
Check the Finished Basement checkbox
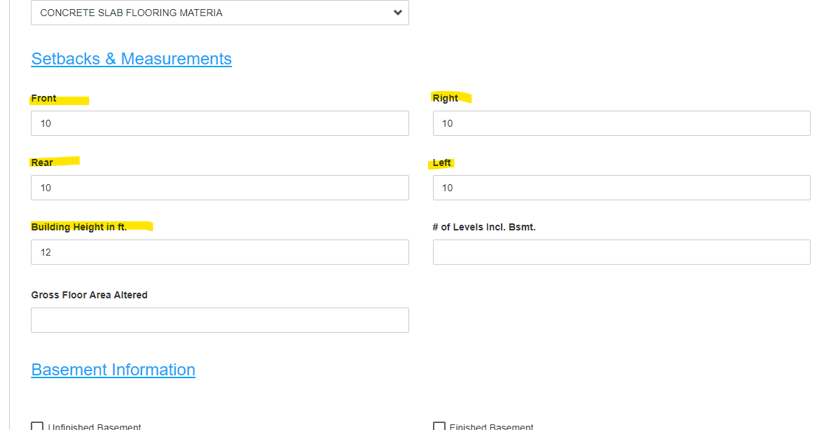coord(439,426)
